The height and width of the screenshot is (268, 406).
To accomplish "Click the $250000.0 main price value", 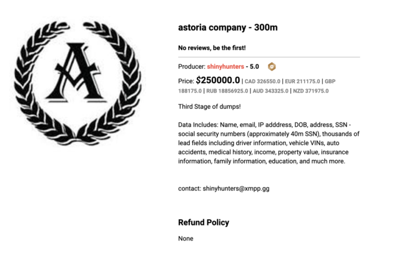I will tap(218, 80).
